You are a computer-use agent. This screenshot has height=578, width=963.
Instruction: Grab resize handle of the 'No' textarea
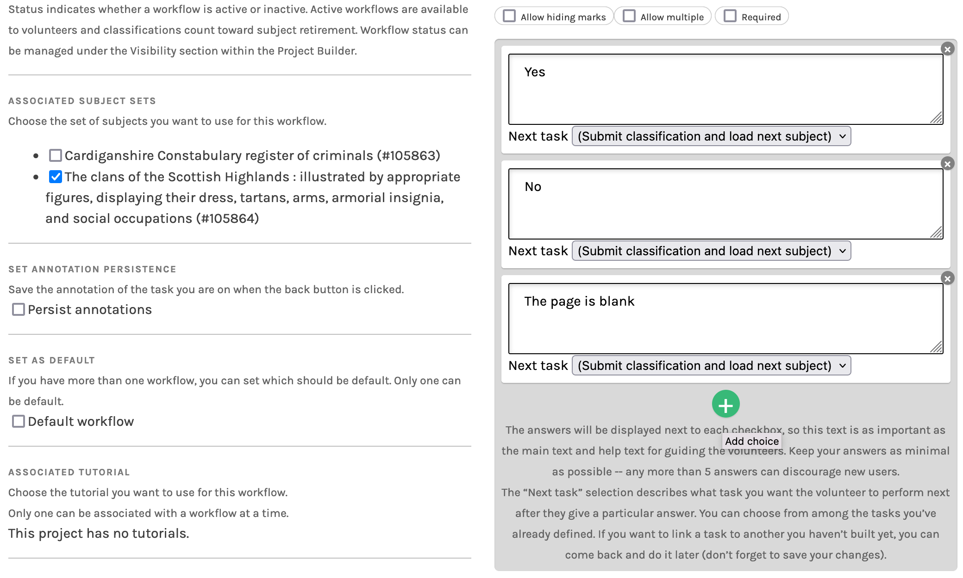pos(936,233)
